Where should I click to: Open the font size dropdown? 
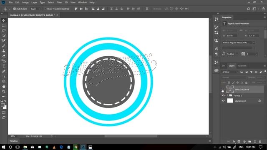[x=237, y=54]
